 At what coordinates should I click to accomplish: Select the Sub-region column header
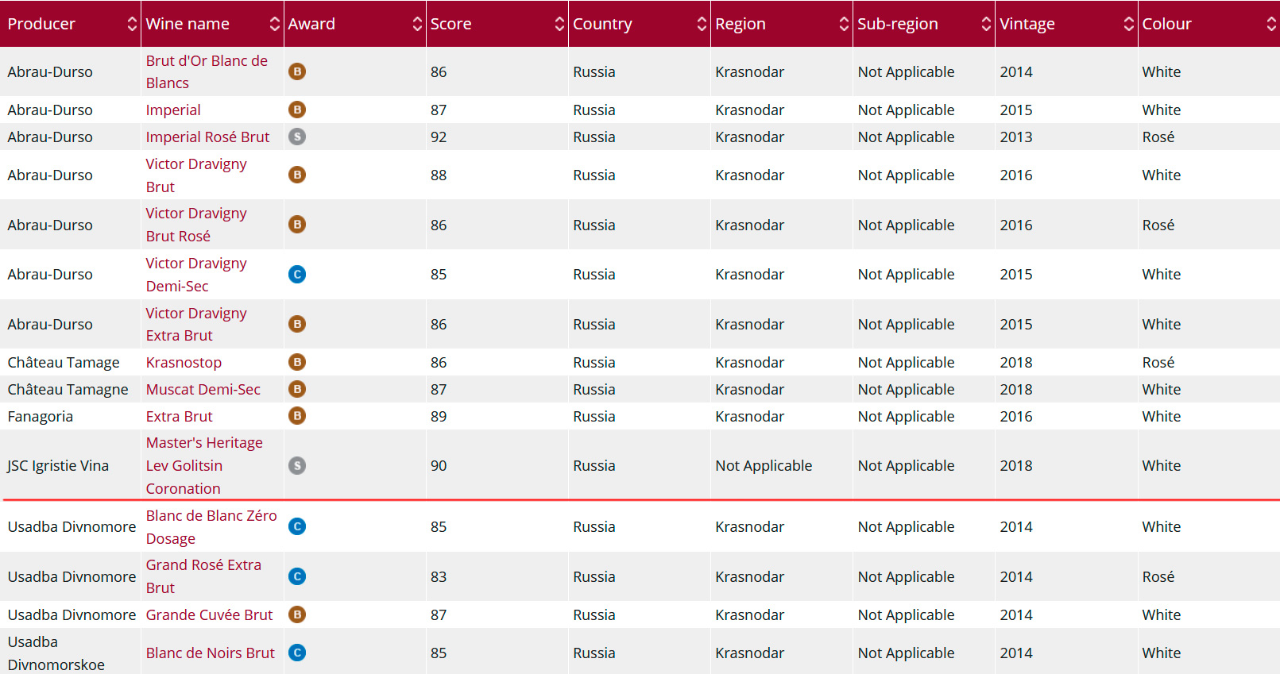coord(897,24)
